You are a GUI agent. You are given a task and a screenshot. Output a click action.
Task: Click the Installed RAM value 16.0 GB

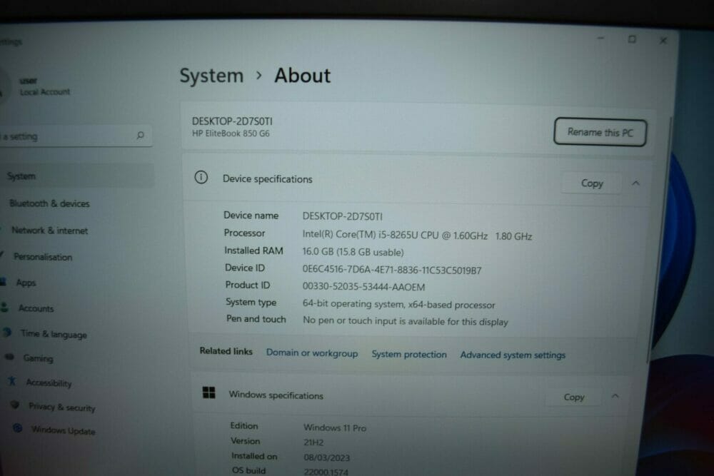tap(353, 252)
